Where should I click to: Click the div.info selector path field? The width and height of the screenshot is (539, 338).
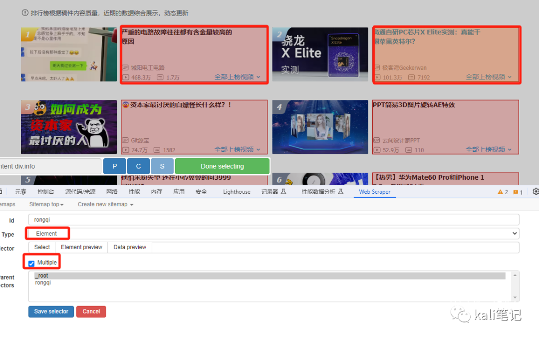click(50, 166)
